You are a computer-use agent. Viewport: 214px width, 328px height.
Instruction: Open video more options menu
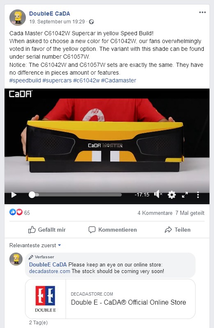[198, 195]
